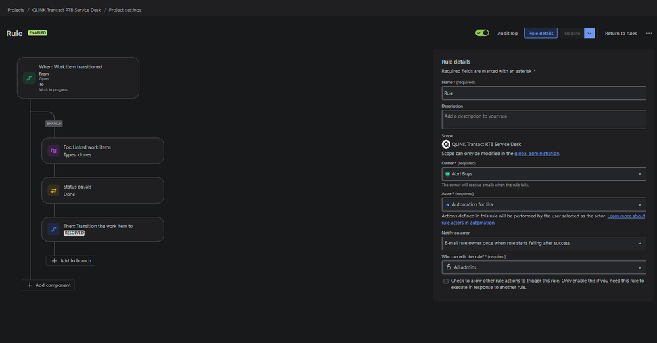Click the Rule title heading
657x343 pixels.
click(14, 34)
